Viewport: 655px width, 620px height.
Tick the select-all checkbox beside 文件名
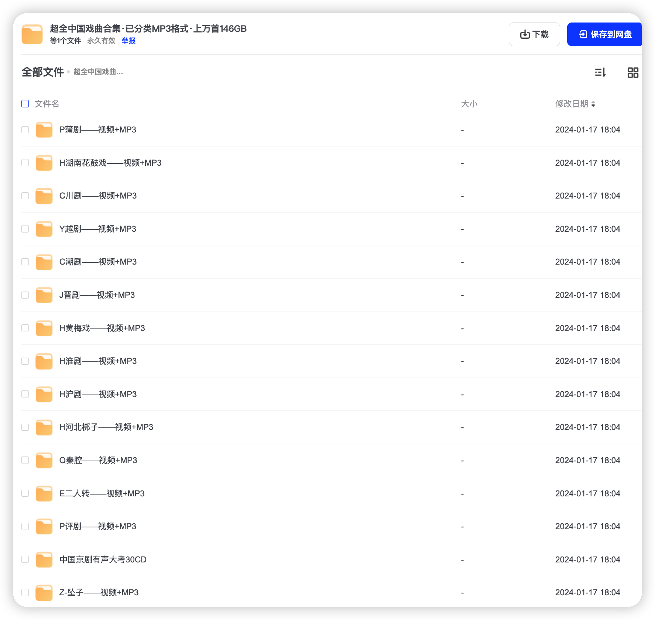(x=25, y=104)
